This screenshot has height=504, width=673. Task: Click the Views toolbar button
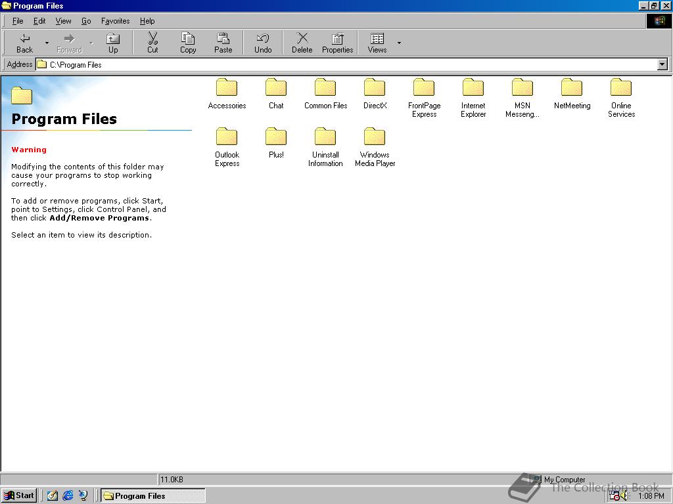point(377,43)
